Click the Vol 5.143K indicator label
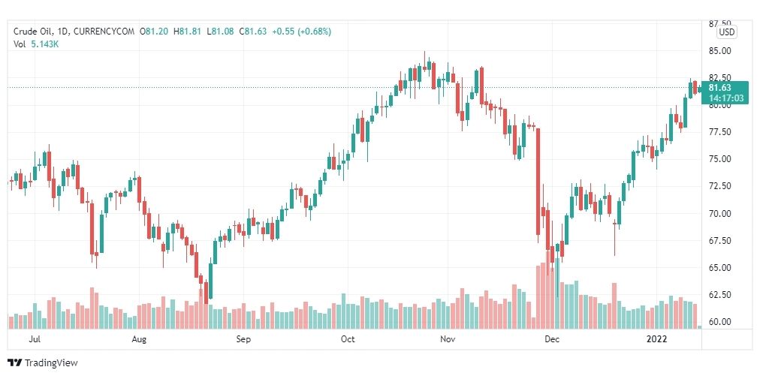This screenshot has width=760, height=376. pos(36,44)
